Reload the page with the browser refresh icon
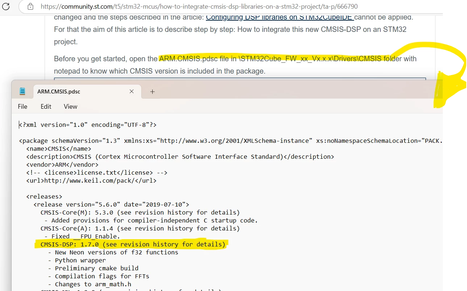The width and height of the screenshot is (467, 291). pyautogui.click(x=6, y=7)
